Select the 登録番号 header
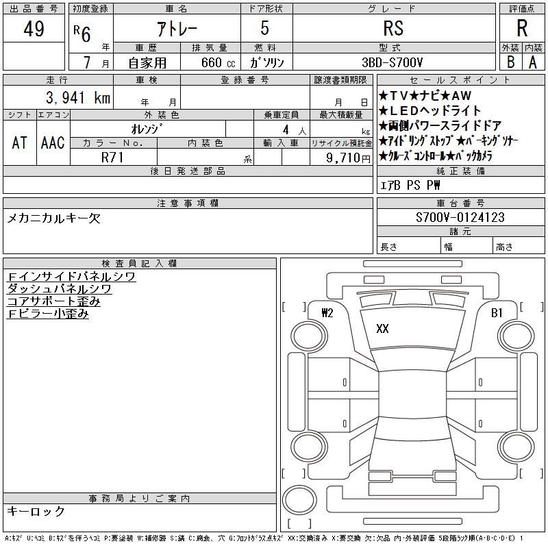Screen dimensions: 548x548 (x=245, y=80)
